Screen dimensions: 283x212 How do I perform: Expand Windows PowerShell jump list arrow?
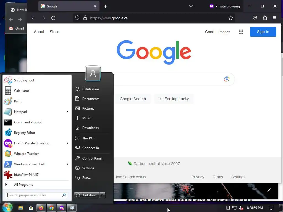pyautogui.click(x=67, y=164)
